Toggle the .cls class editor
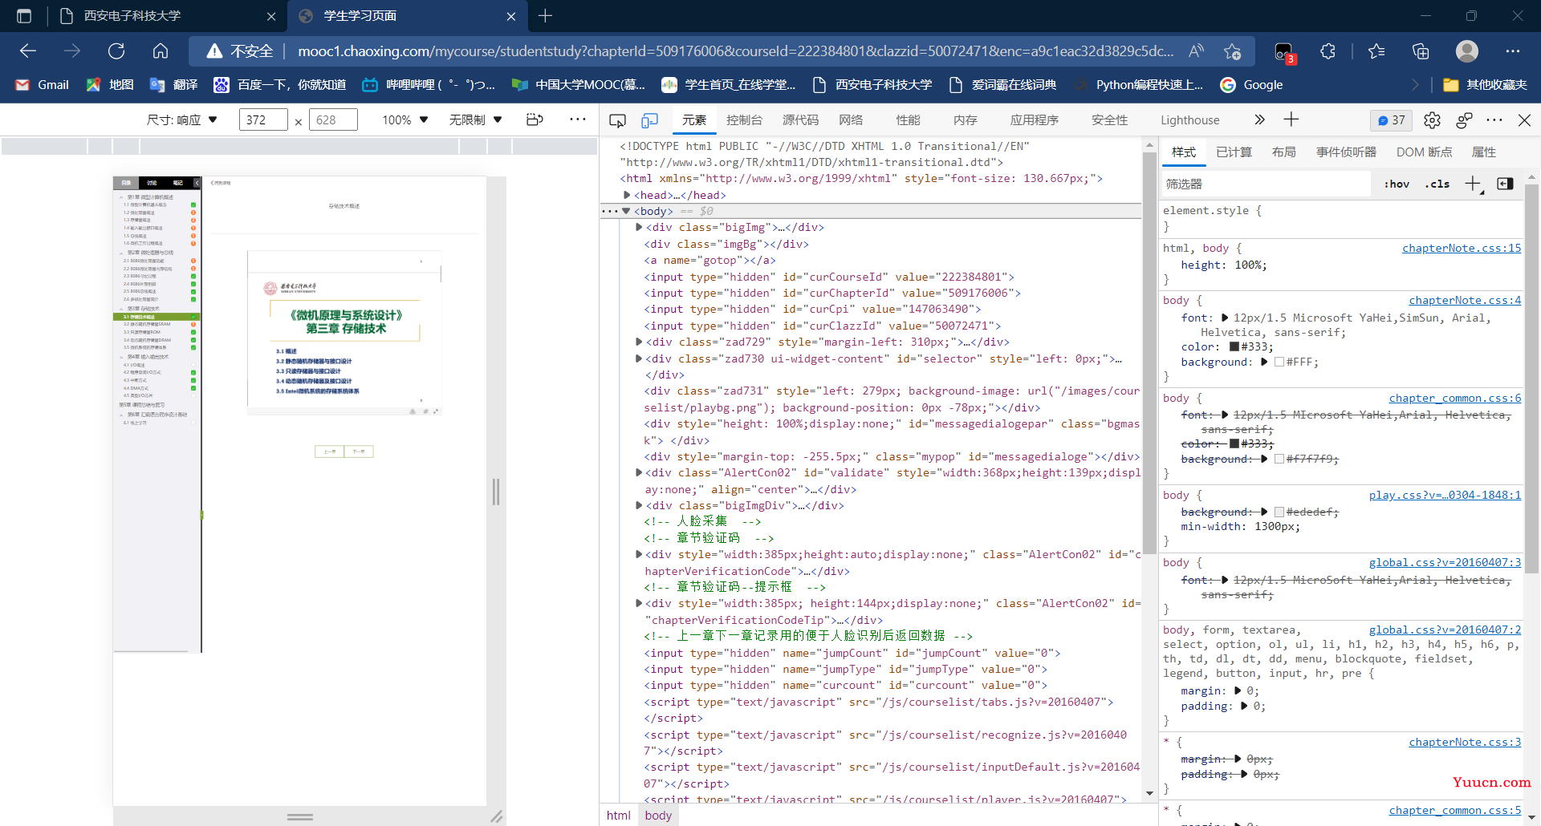 click(1437, 184)
